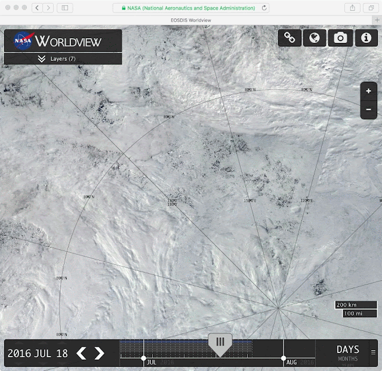
Task: Take a snapshot with camera icon
Action: click(x=340, y=38)
